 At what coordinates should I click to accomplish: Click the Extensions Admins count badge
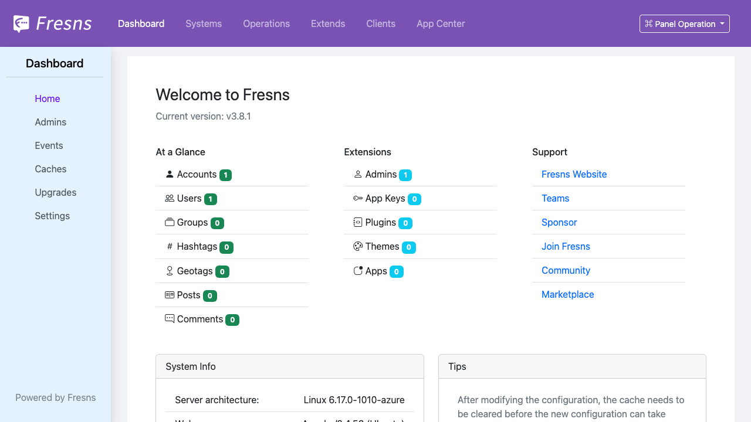coord(405,175)
